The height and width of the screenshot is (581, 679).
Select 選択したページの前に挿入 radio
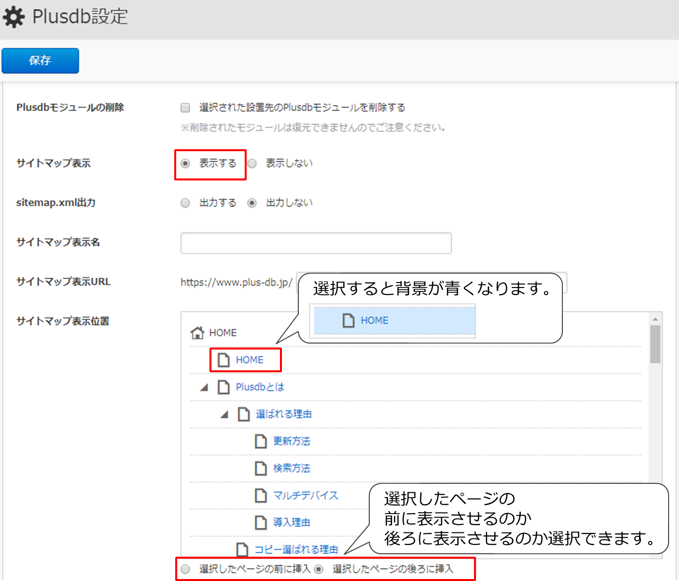click(x=185, y=569)
